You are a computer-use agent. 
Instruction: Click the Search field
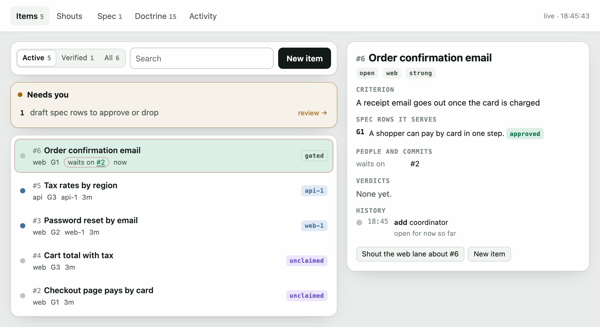(201, 58)
